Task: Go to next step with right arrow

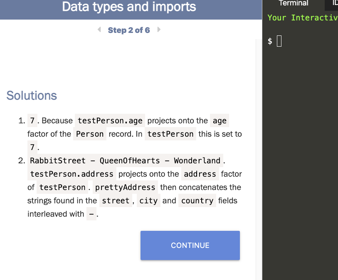Action: pyautogui.click(x=159, y=30)
